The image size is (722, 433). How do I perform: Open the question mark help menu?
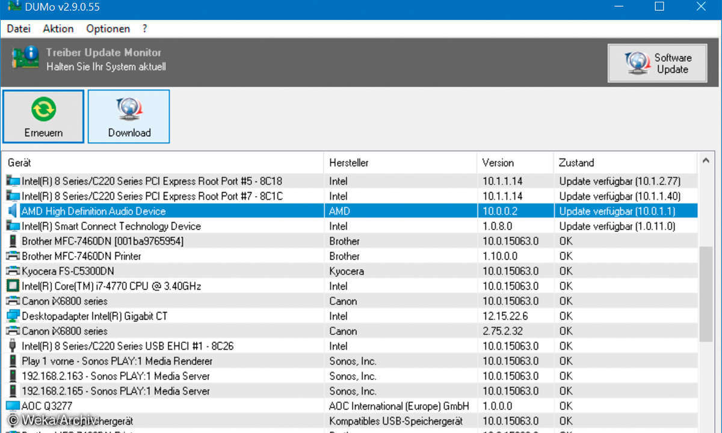tap(145, 28)
